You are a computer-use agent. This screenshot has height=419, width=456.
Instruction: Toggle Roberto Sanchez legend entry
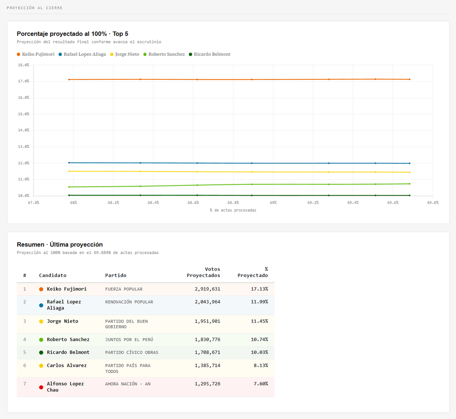tap(164, 54)
